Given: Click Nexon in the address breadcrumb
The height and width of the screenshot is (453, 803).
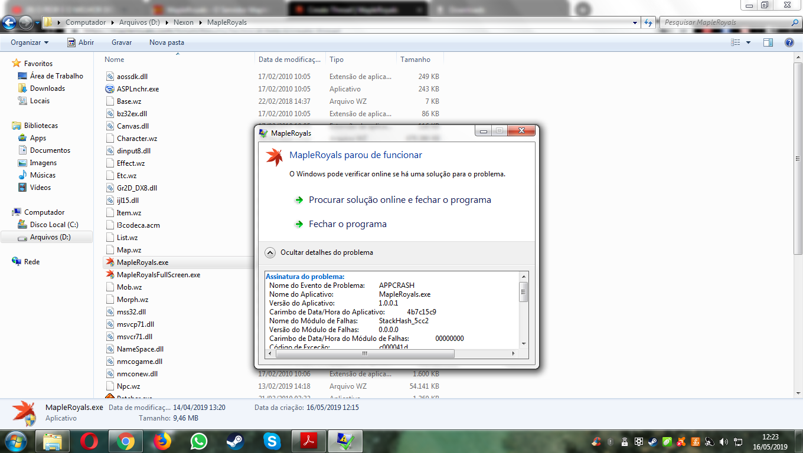Looking at the screenshot, I should pos(184,22).
